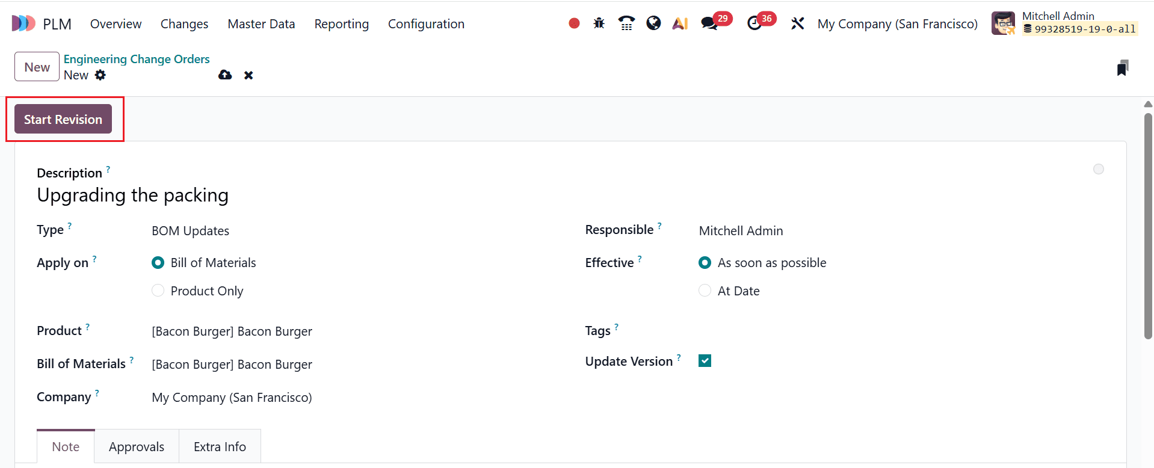Discard changes with the X icon
Screen dimensions: 1154x468
248,75
